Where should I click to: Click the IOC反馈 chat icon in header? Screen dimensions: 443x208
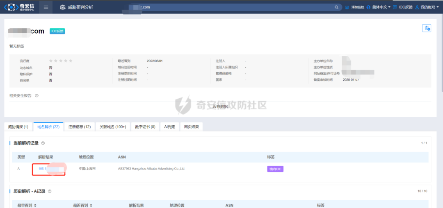point(395,7)
